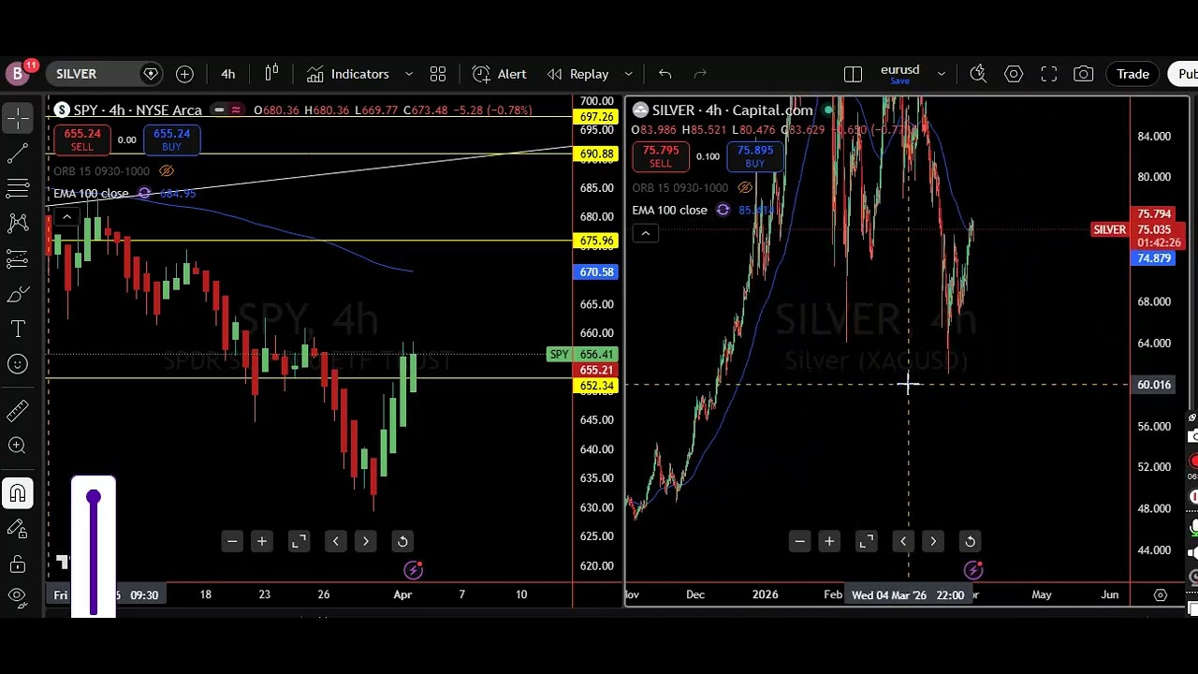Image resolution: width=1198 pixels, height=674 pixels.
Task: Maximize the SPY chart pane
Action: pyautogui.click(x=299, y=541)
